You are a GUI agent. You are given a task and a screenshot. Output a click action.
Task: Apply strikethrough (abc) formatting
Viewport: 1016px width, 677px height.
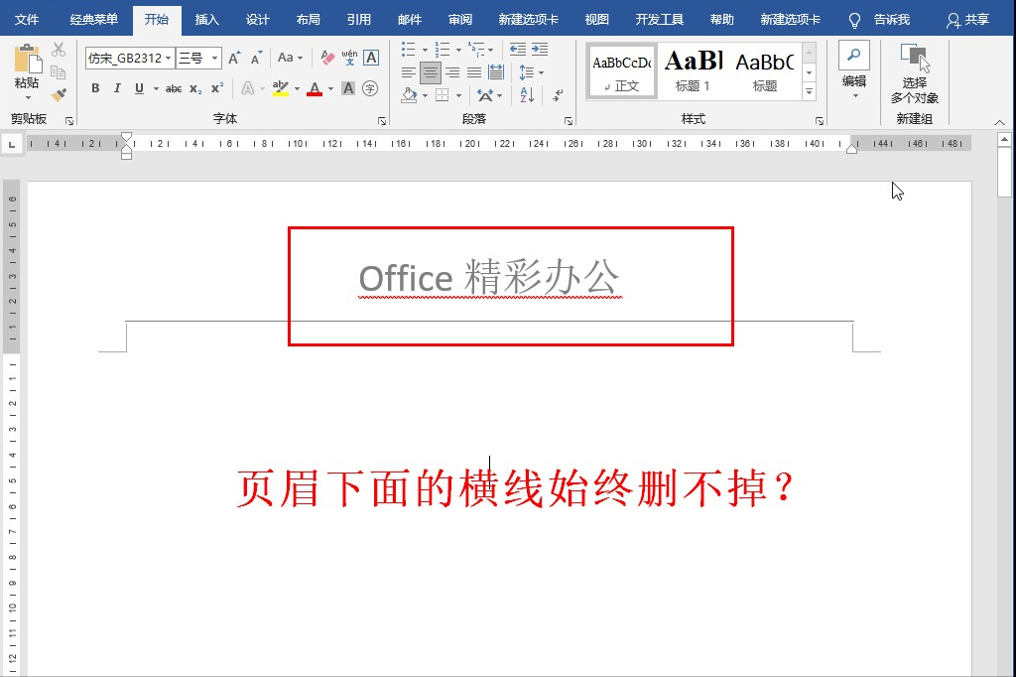click(173, 88)
